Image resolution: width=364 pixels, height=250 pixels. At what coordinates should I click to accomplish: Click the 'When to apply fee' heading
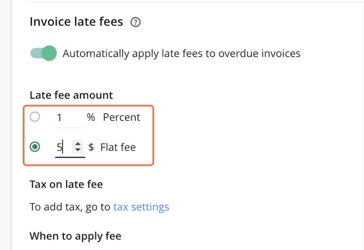tap(75, 236)
